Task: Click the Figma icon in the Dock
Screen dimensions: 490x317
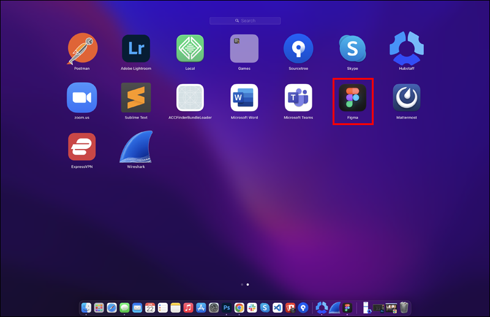Action: click(x=347, y=308)
